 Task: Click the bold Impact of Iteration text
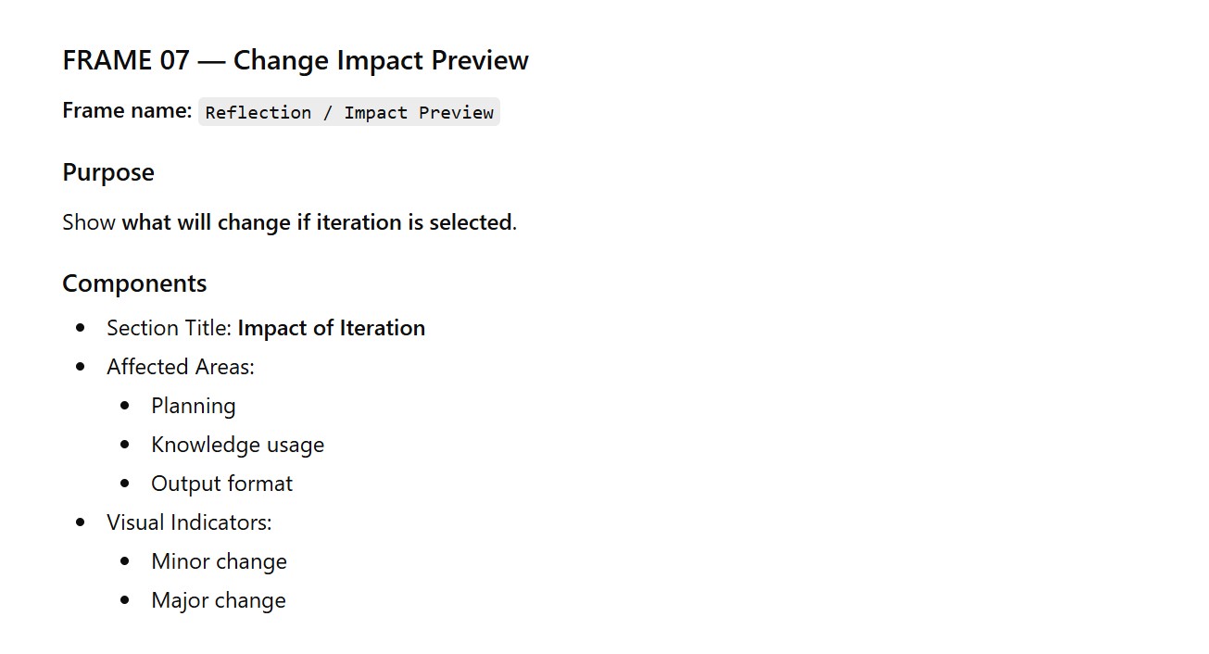coord(331,328)
